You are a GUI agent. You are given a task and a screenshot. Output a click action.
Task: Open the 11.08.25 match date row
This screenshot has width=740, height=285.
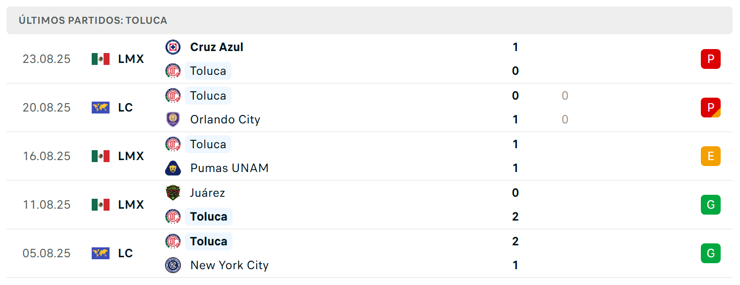[369, 205]
